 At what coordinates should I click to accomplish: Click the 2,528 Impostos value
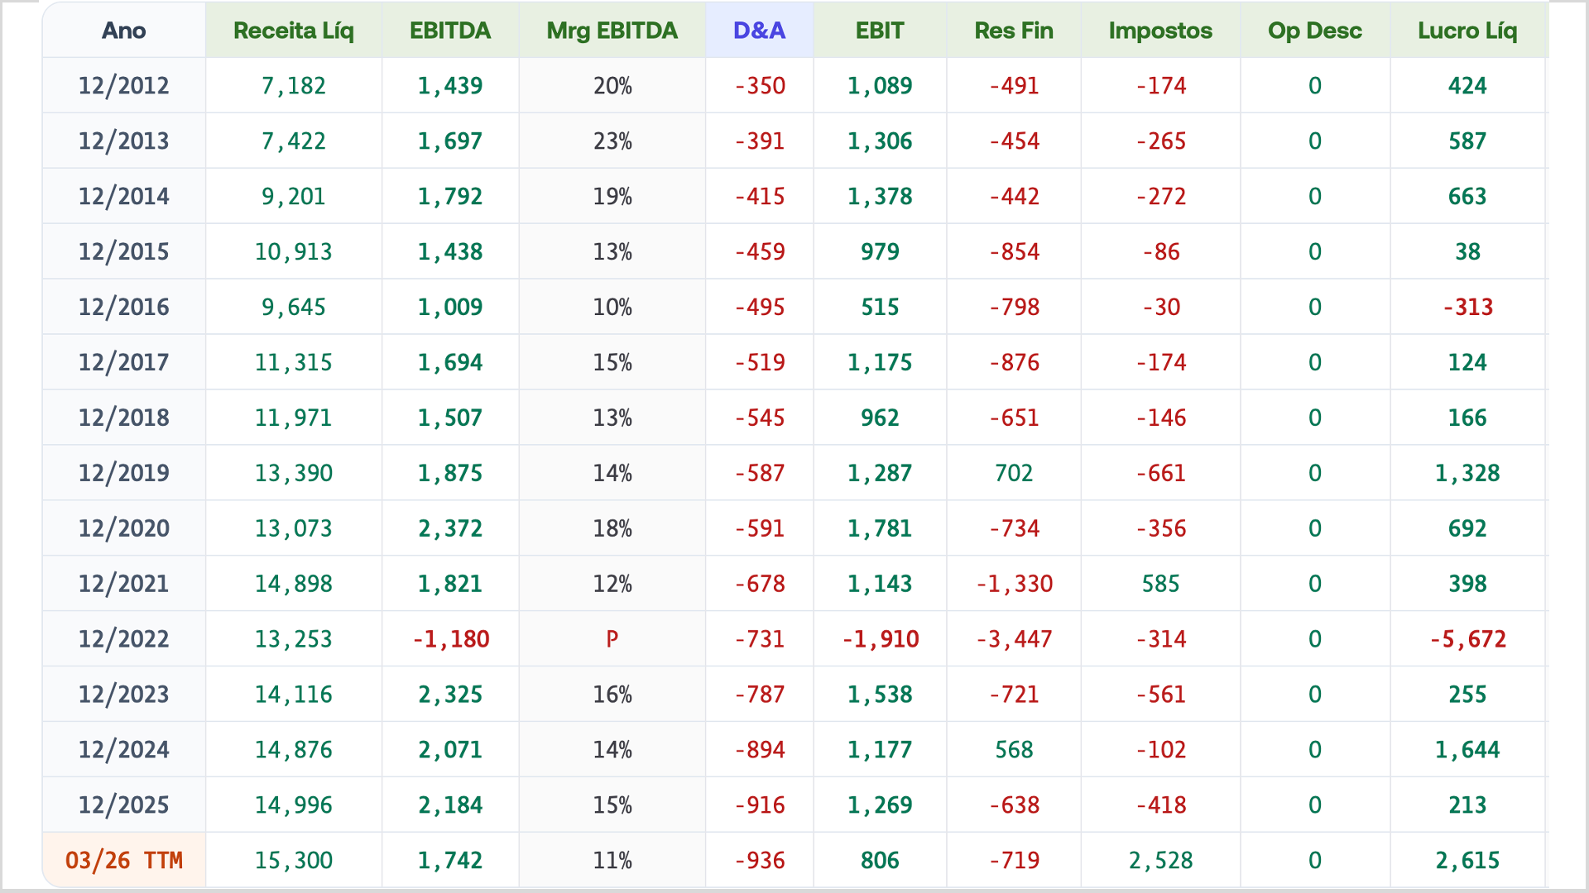tap(1160, 860)
